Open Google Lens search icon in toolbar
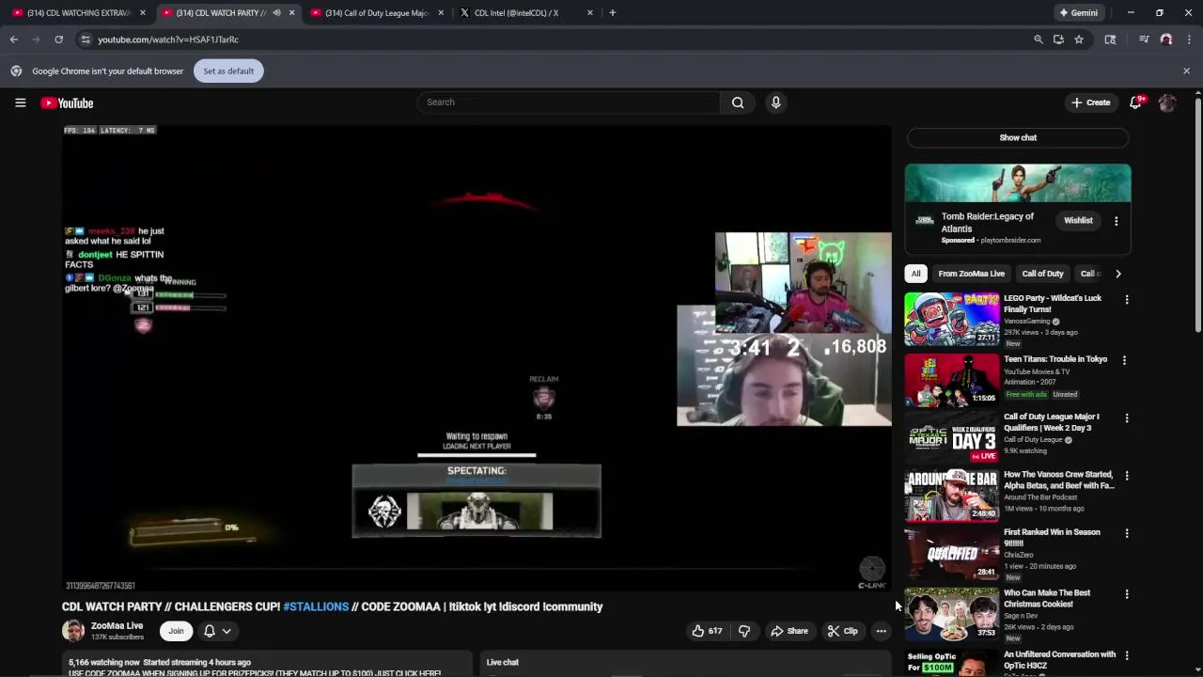 pyautogui.click(x=1110, y=39)
